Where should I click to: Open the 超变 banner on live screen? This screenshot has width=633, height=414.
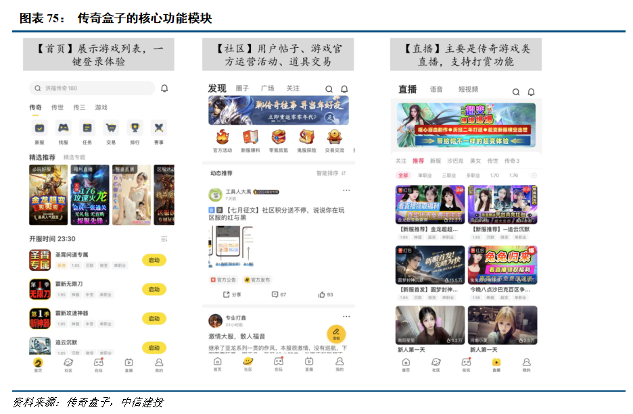[466, 125]
